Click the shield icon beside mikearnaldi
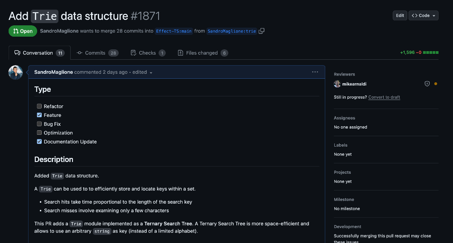453x243 pixels. pos(427,84)
